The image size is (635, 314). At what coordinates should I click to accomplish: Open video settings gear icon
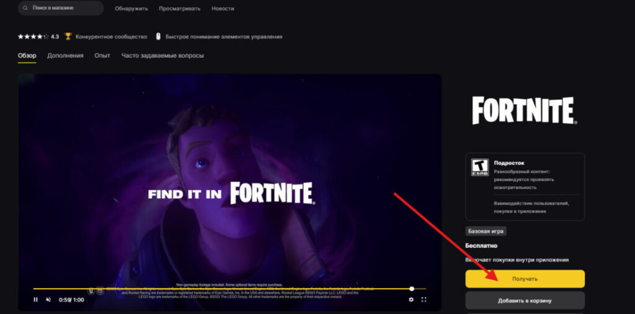click(411, 300)
